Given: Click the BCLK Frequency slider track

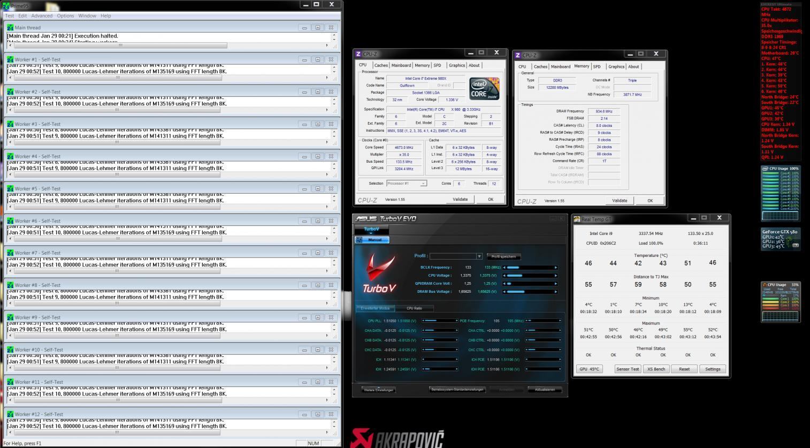Looking at the screenshot, I should click(x=530, y=268).
